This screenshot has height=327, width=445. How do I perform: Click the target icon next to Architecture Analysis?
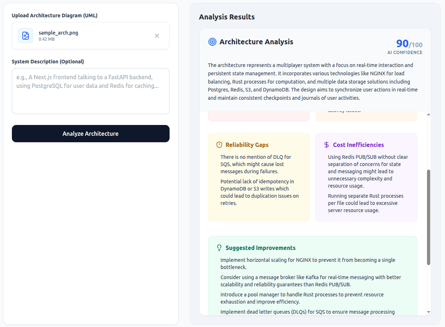pyautogui.click(x=212, y=42)
